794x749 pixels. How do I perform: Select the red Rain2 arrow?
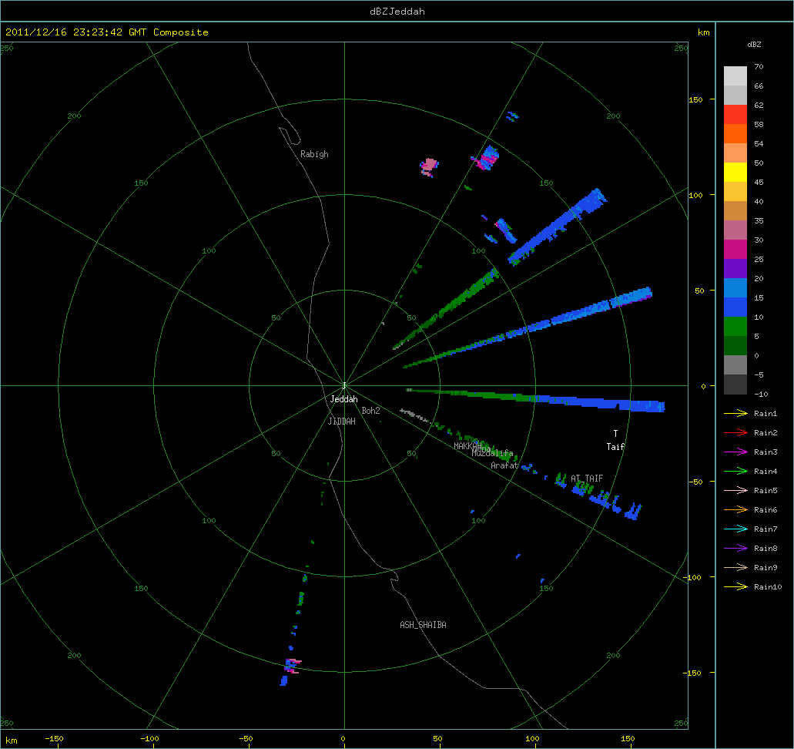[735, 433]
